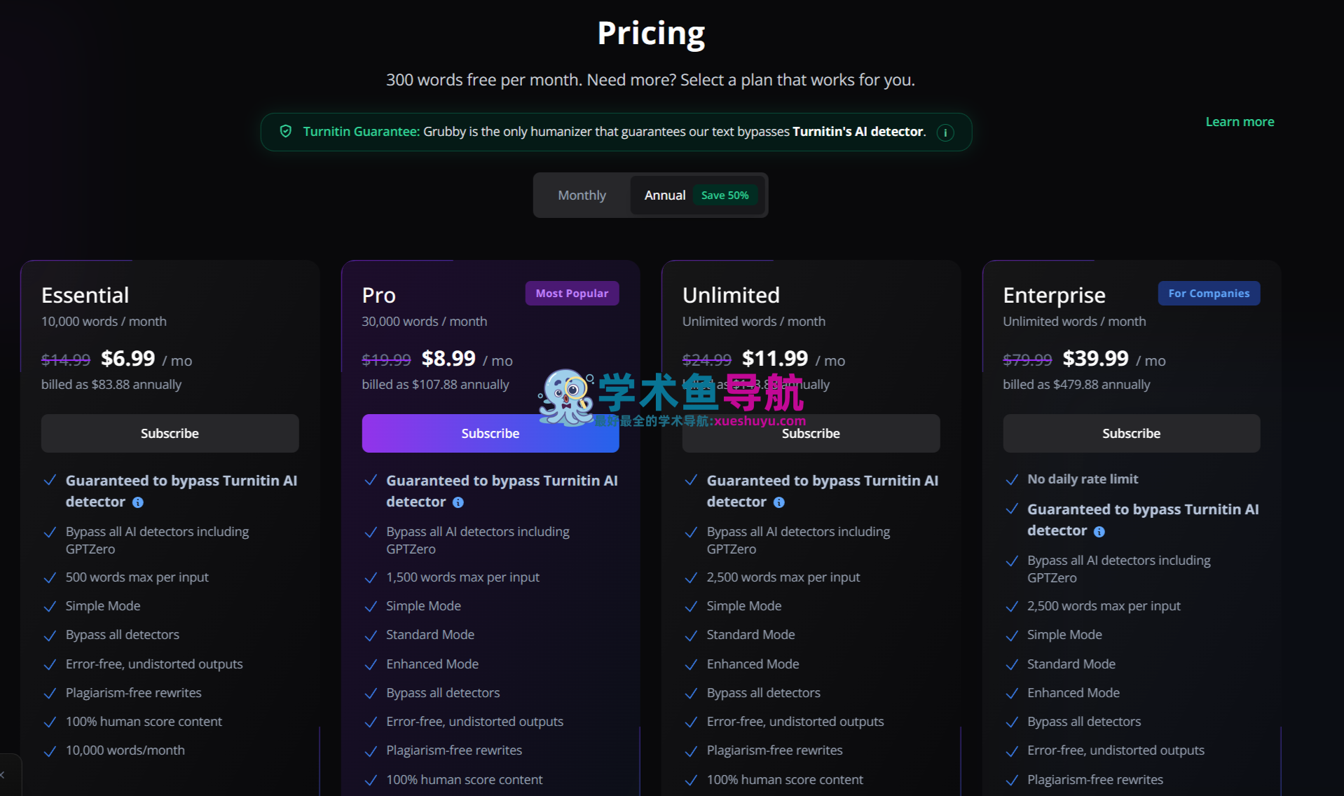Subscribe to the Pro plan
This screenshot has width=1344, height=796.
point(490,434)
